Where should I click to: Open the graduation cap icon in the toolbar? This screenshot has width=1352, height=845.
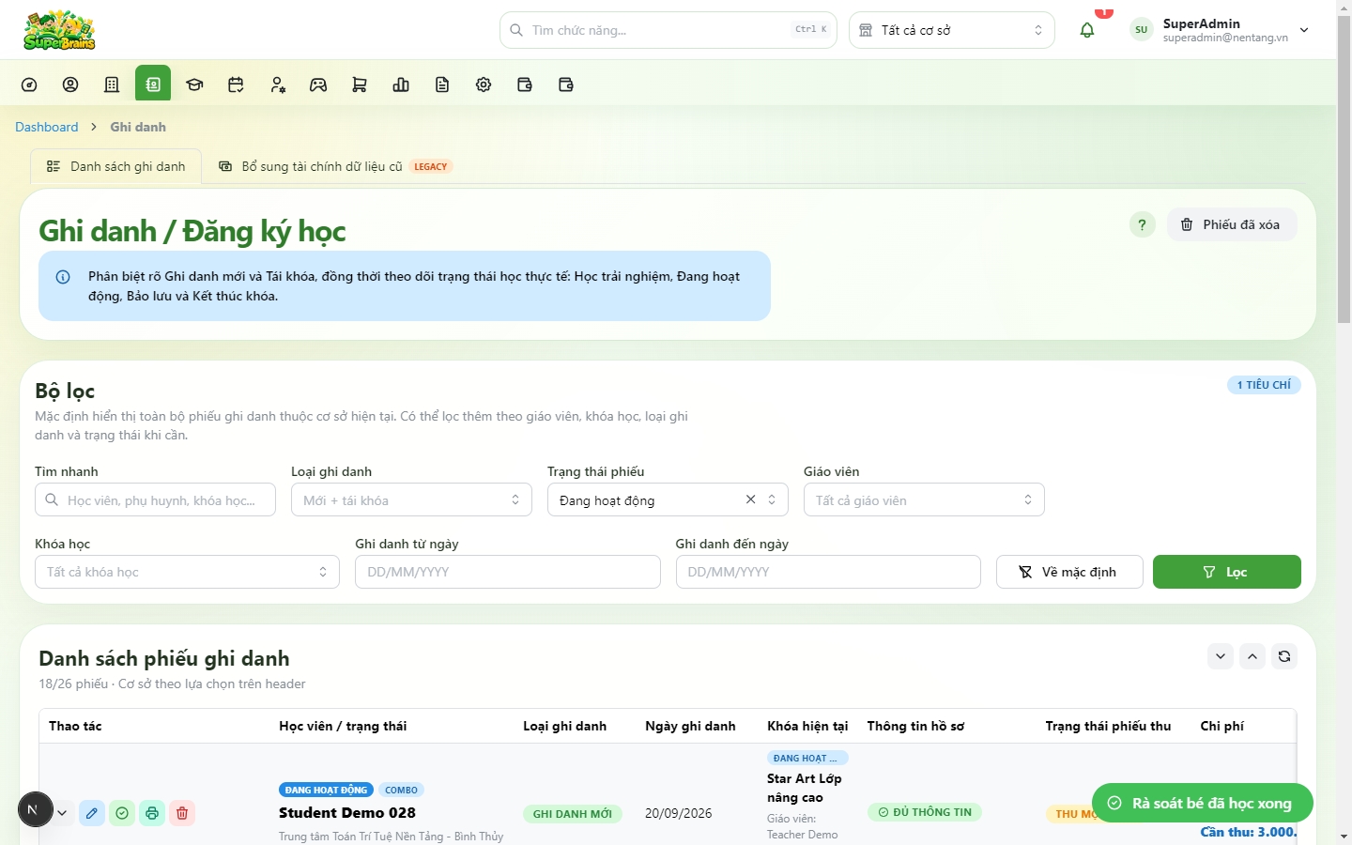click(x=194, y=84)
